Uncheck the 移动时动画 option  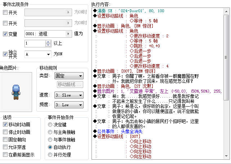coord(5,125)
